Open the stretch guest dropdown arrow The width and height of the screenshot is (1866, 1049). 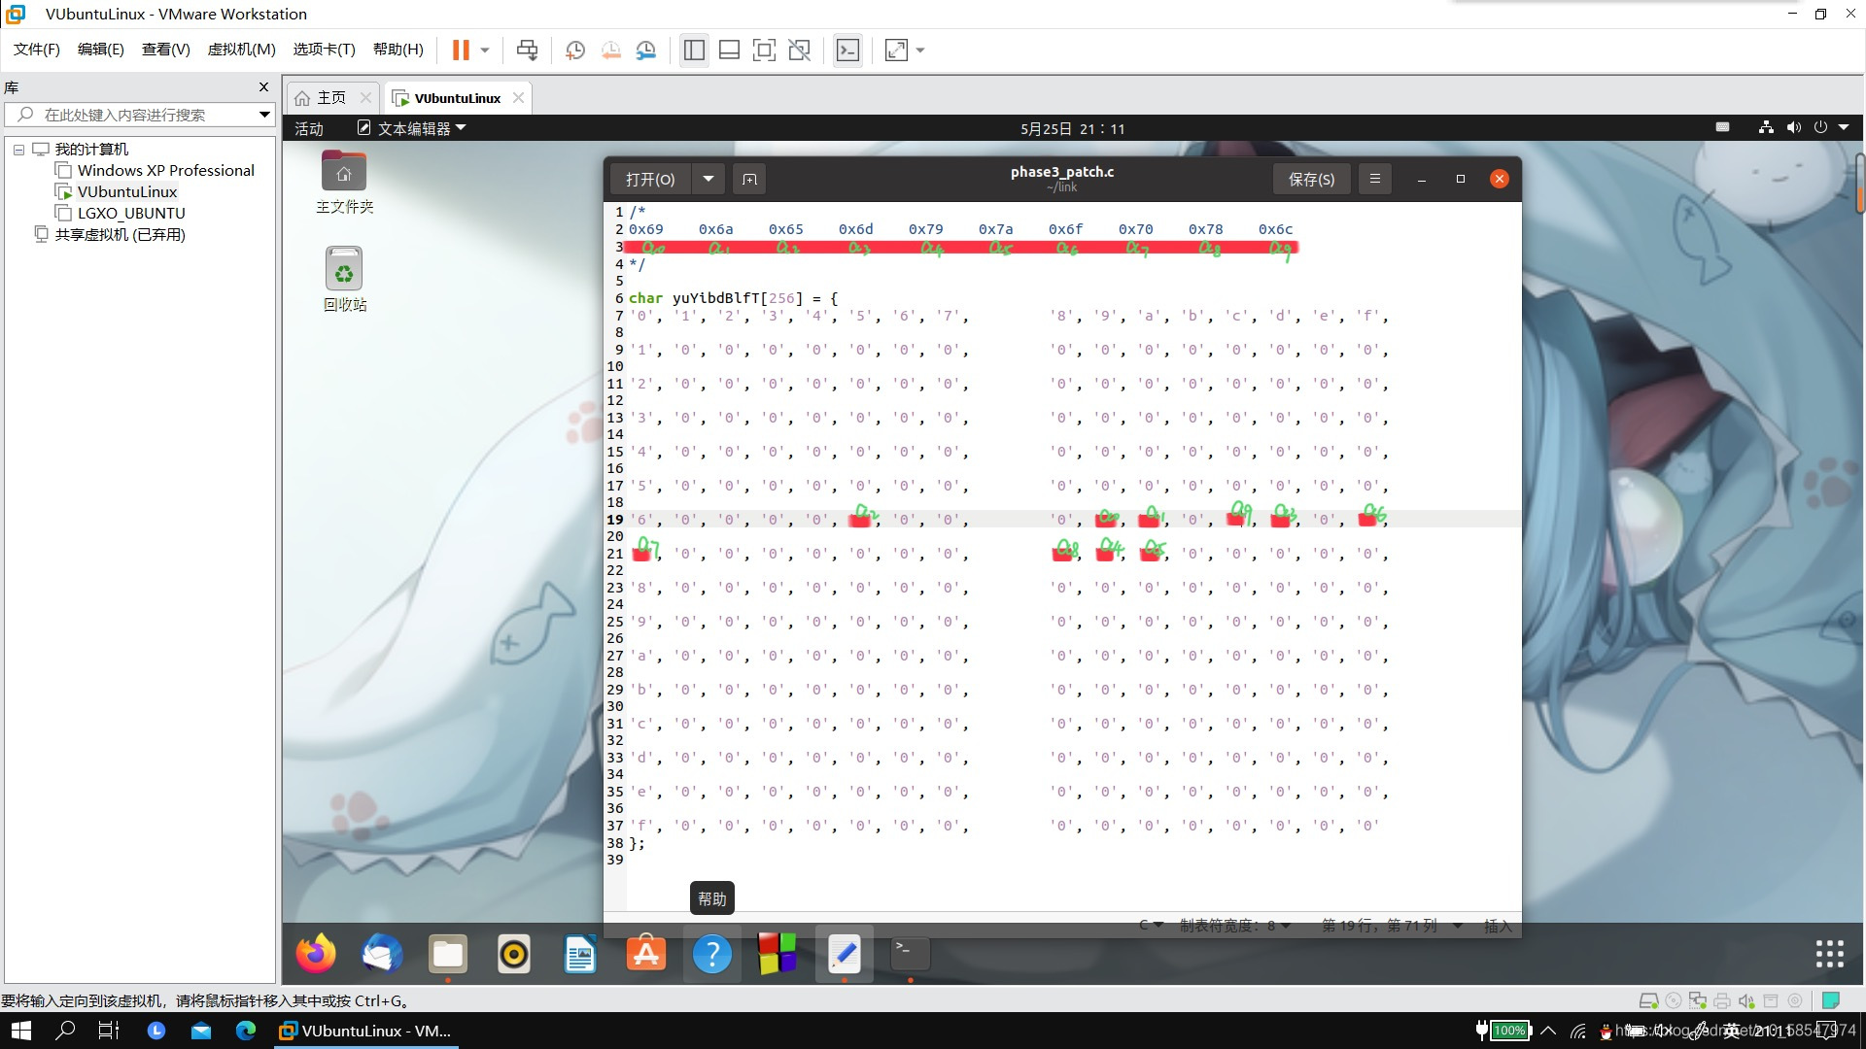(x=920, y=50)
